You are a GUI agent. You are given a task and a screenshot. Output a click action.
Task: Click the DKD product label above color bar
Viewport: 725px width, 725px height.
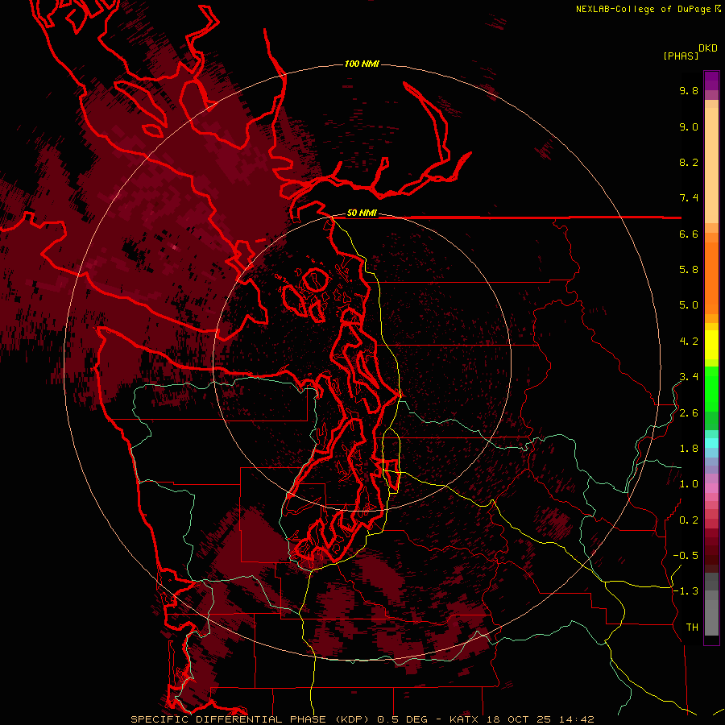(708, 48)
